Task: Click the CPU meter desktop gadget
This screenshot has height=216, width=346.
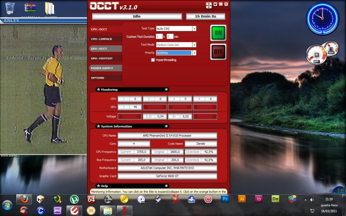Action: point(316,54)
